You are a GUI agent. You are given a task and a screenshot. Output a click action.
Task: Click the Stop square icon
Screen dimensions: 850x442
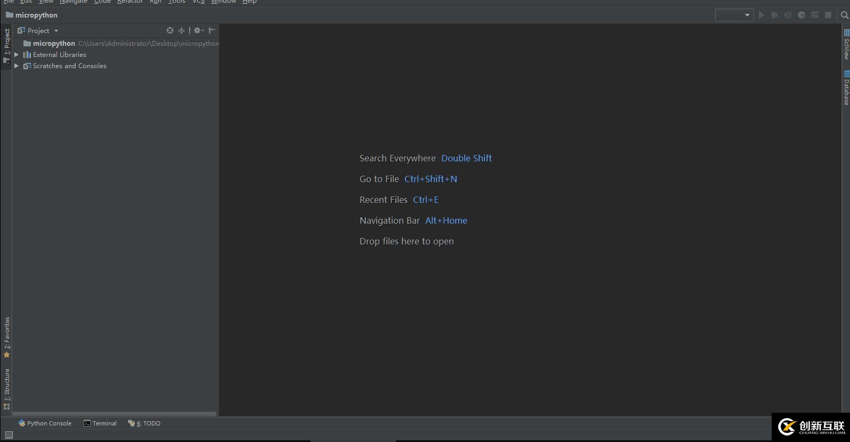click(x=828, y=15)
